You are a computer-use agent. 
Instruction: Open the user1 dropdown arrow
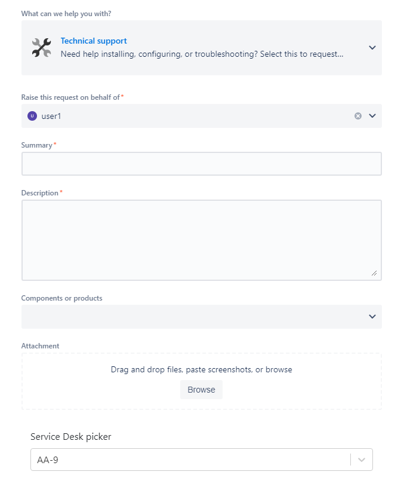click(372, 116)
